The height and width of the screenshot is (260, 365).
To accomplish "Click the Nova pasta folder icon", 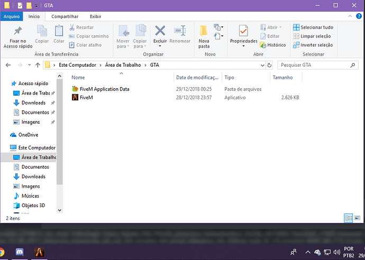I will [204, 31].
